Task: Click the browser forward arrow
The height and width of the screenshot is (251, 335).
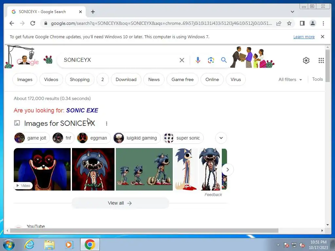Action: (x=22, y=23)
